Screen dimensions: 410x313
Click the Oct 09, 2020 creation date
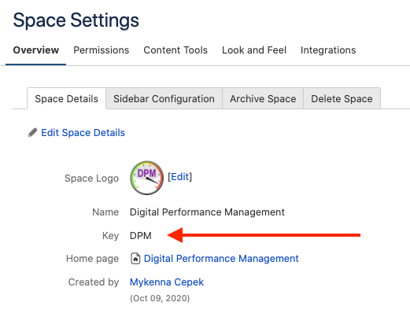click(x=160, y=298)
